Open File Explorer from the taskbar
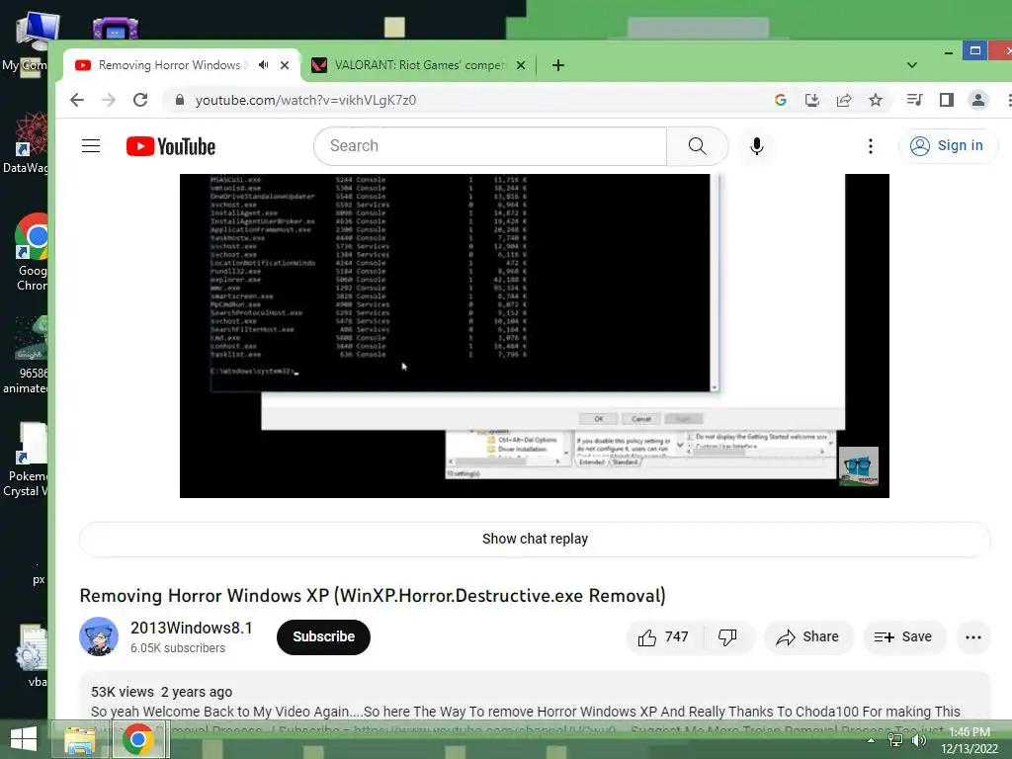This screenshot has height=759, width=1012. coord(80,739)
